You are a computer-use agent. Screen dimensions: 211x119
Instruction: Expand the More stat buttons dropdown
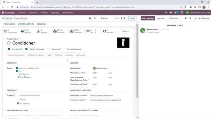pyautogui.click(x=126, y=31)
